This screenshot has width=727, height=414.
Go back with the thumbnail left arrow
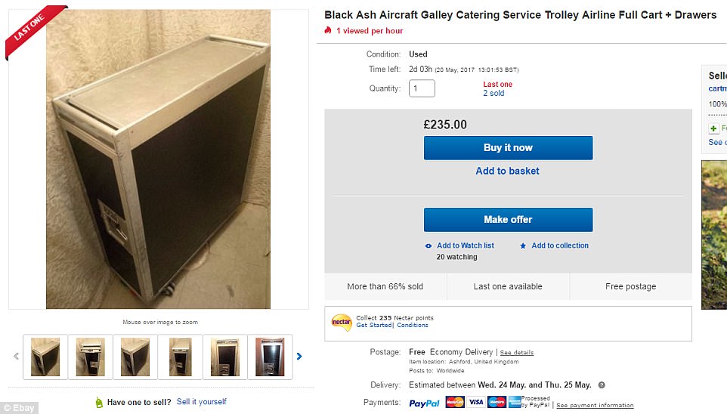tap(17, 356)
